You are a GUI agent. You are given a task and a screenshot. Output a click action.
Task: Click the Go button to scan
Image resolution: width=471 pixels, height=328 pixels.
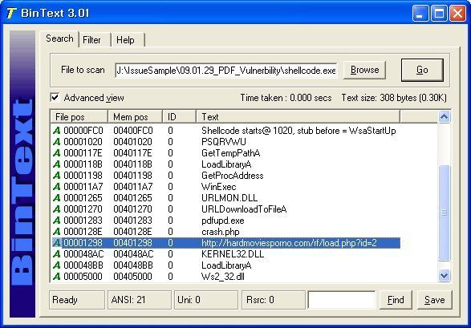coord(422,70)
